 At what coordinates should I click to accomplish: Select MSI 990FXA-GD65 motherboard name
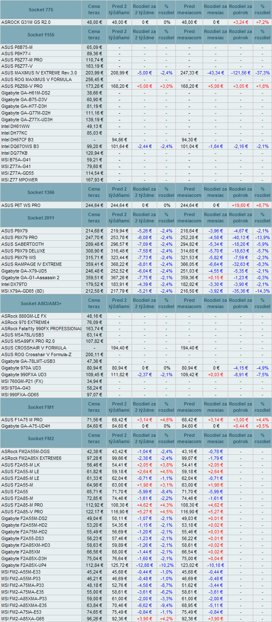click(x=20, y=394)
